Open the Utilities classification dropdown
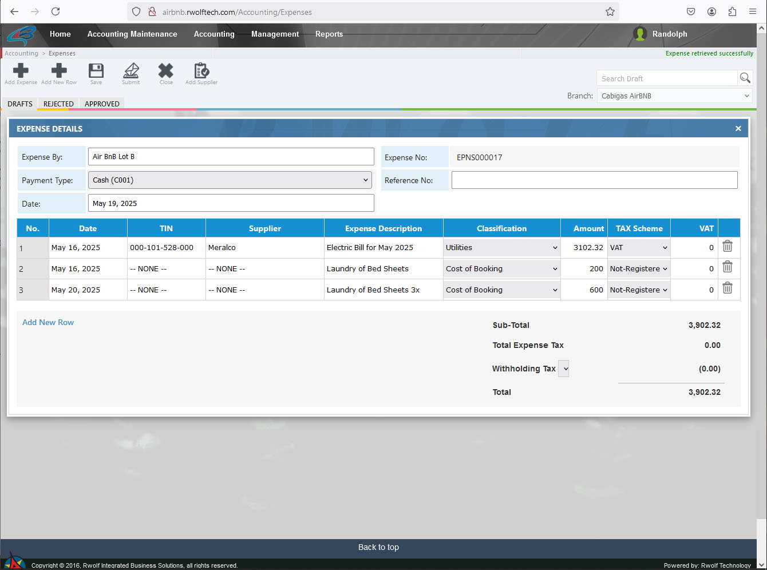This screenshot has width=767, height=570. coord(501,248)
